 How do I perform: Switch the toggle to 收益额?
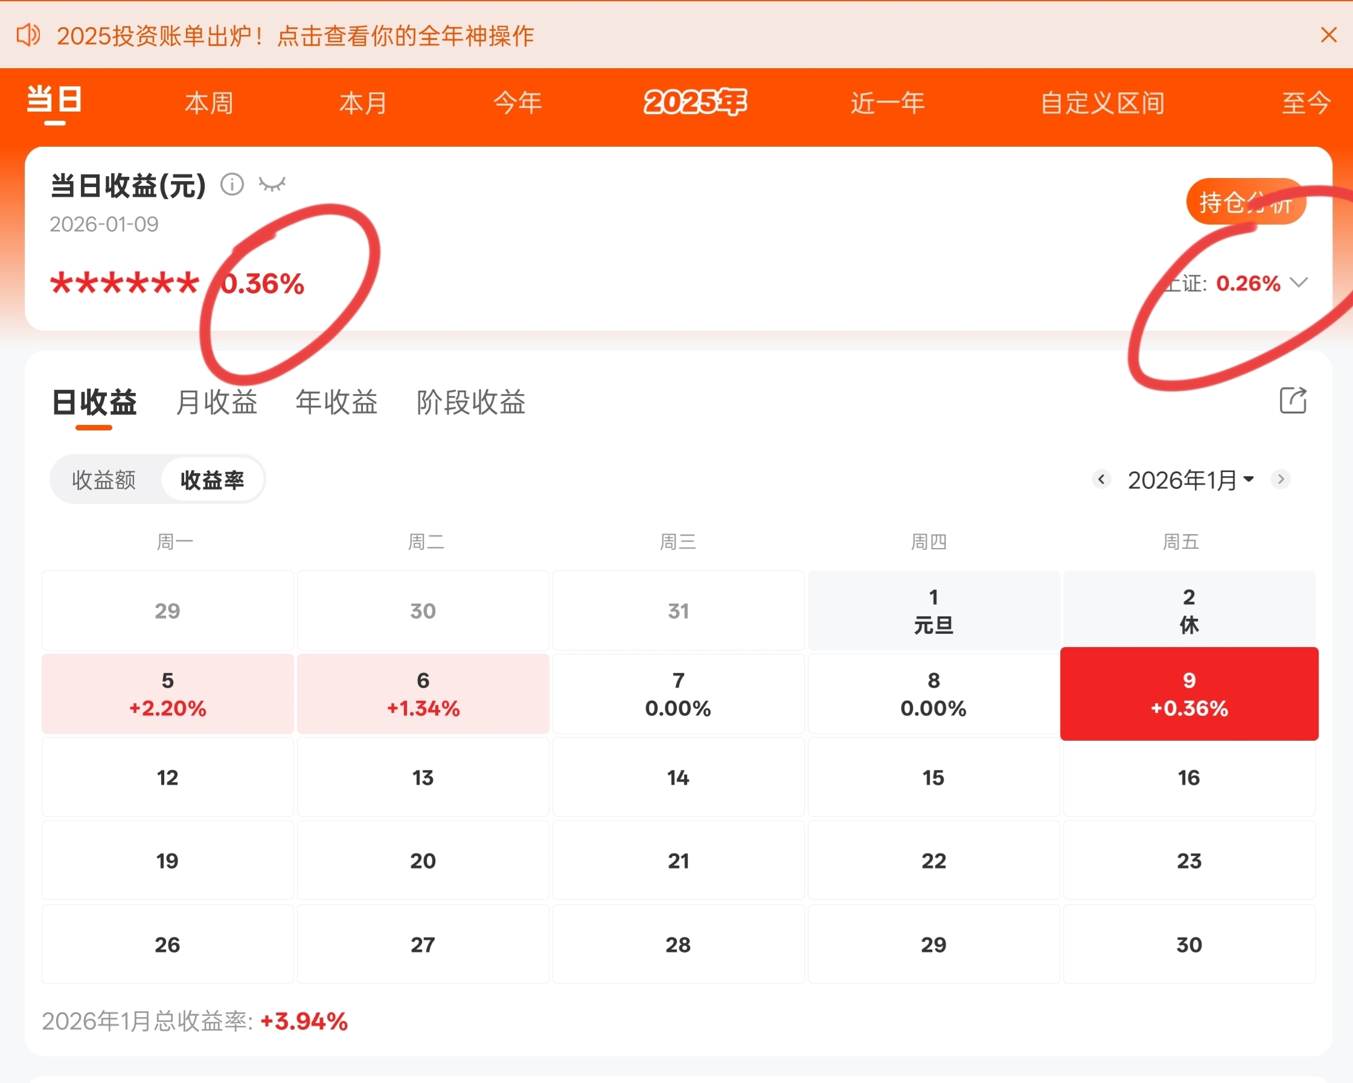click(104, 480)
